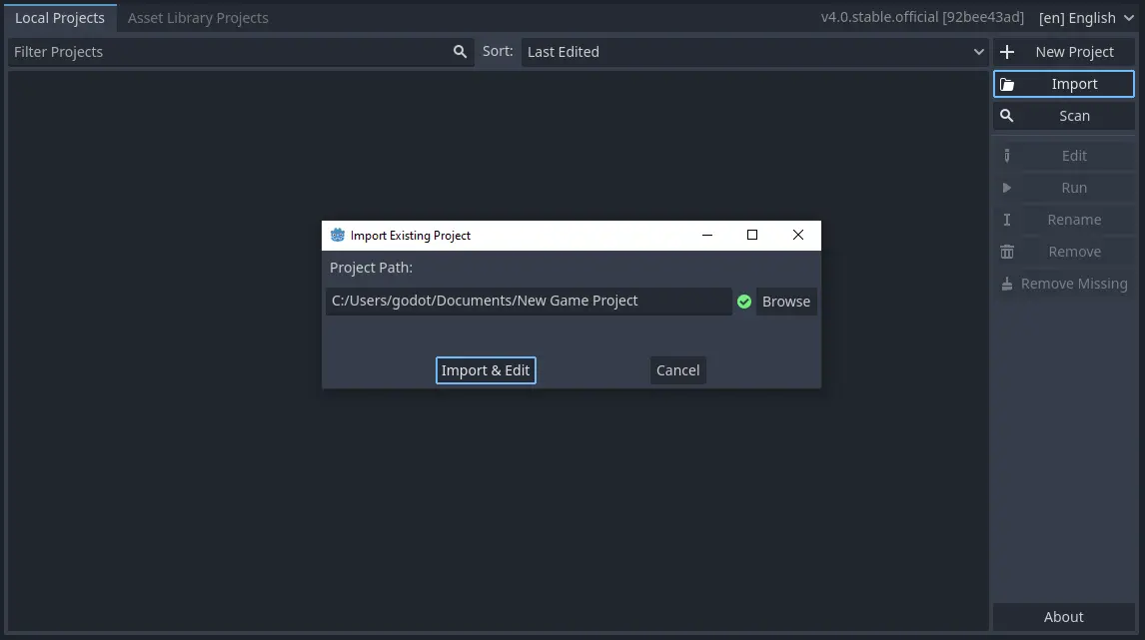This screenshot has height=640, width=1145.
Task: Click the search magnifier in Filter Projects
Action: click(460, 52)
